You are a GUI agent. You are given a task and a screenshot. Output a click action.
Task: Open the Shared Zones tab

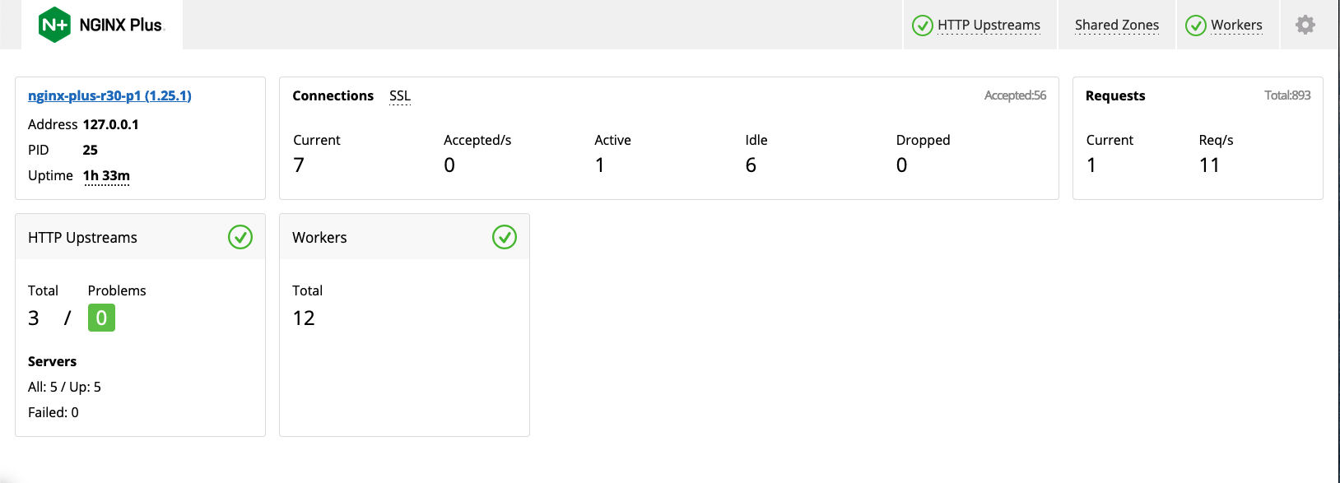point(1116,26)
